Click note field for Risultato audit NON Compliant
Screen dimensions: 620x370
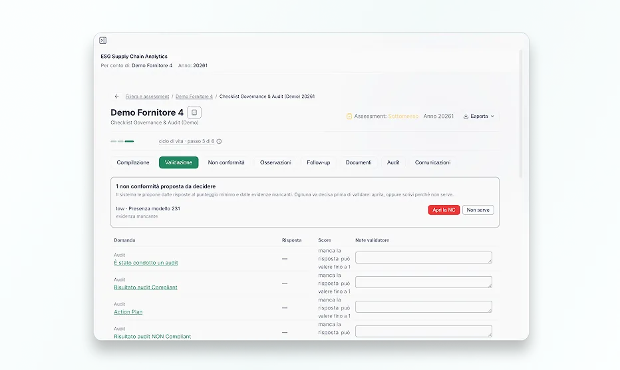click(x=424, y=331)
